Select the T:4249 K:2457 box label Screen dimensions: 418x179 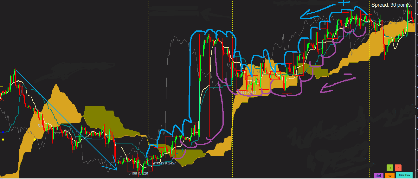[x=164, y=163]
